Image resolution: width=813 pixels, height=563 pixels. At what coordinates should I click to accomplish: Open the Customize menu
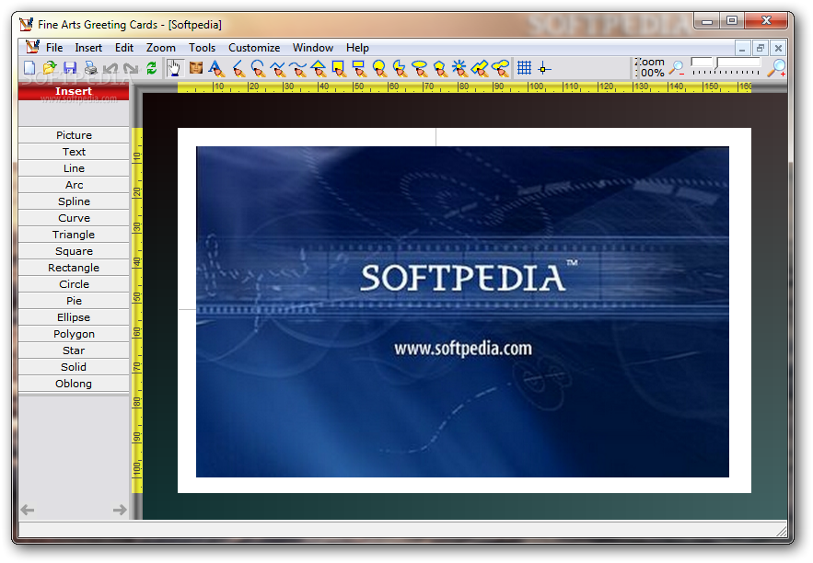pyautogui.click(x=254, y=48)
